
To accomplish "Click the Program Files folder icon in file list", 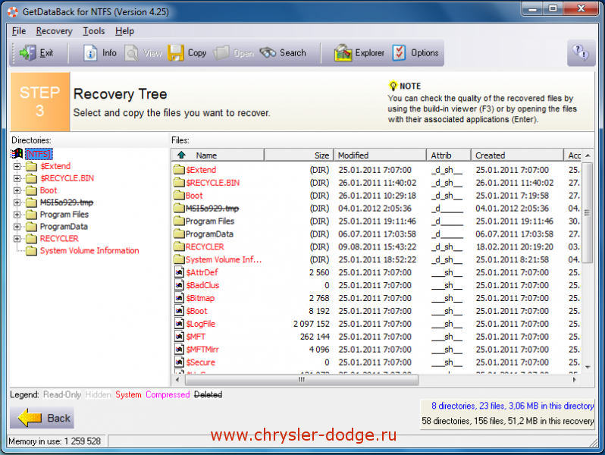I will tap(179, 221).
